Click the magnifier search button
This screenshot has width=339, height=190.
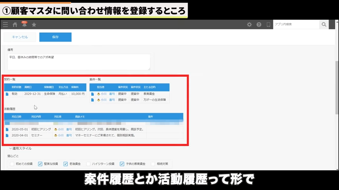324,25
